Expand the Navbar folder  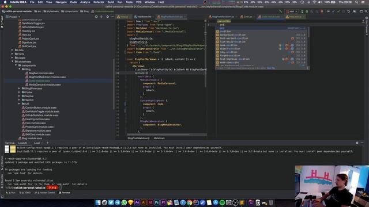click(x=19, y=96)
